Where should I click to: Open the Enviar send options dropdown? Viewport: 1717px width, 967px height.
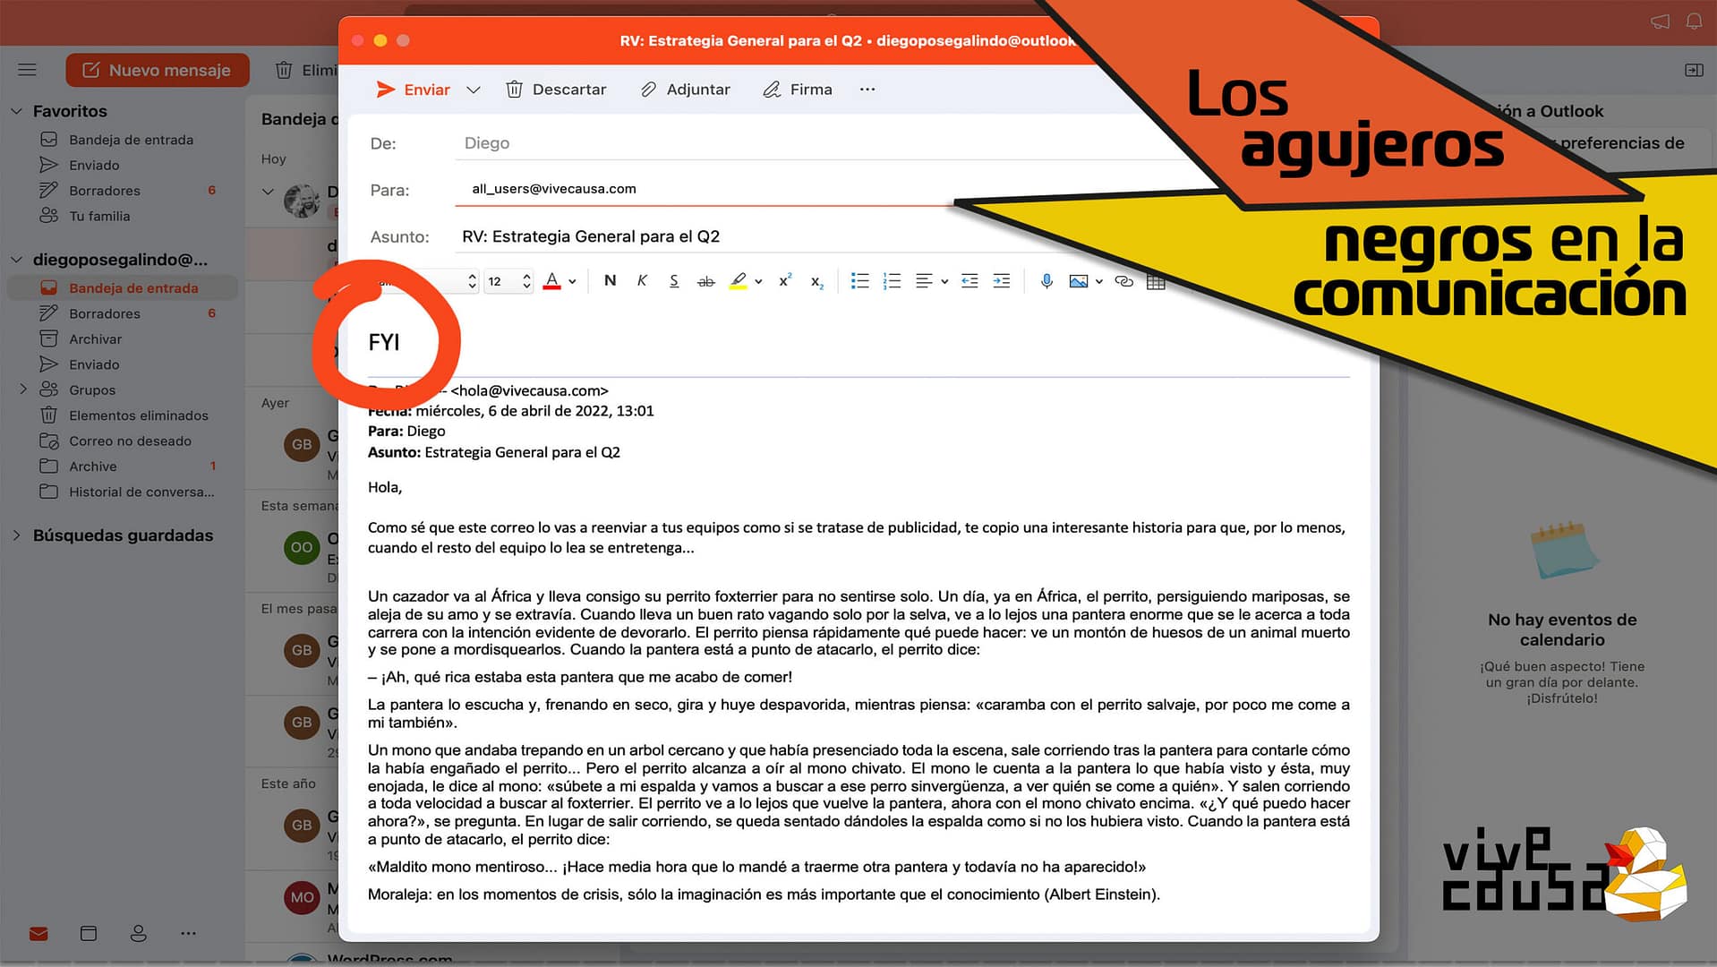[x=474, y=89]
